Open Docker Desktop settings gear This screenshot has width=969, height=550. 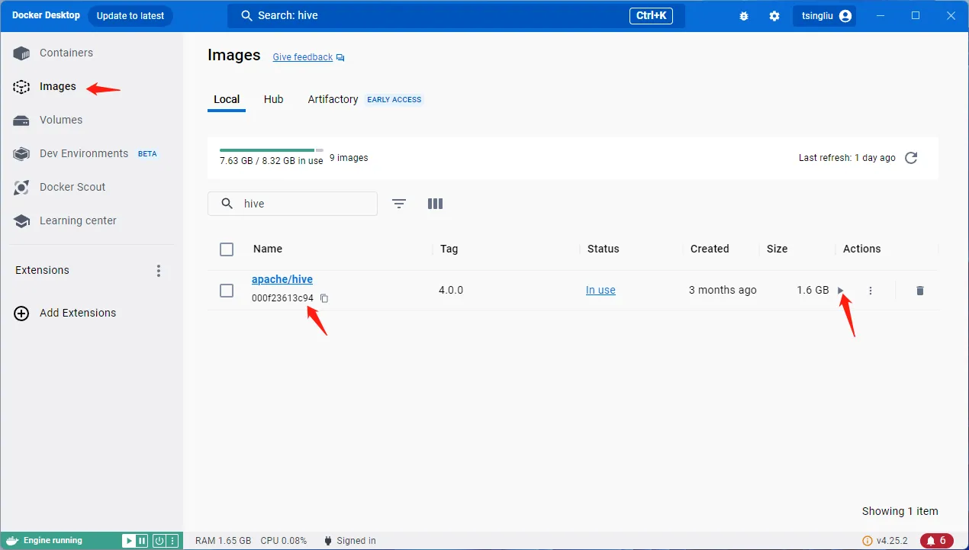click(774, 16)
